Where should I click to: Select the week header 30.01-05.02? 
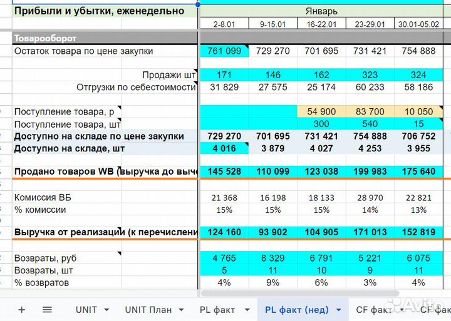coord(418,24)
